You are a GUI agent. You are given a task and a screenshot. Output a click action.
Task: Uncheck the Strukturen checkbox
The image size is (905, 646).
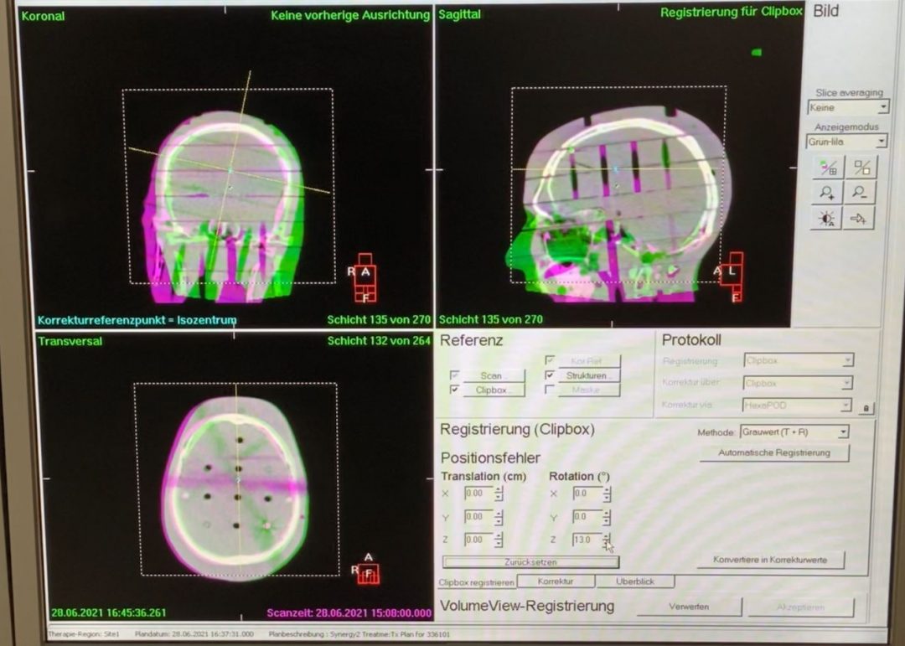[550, 375]
